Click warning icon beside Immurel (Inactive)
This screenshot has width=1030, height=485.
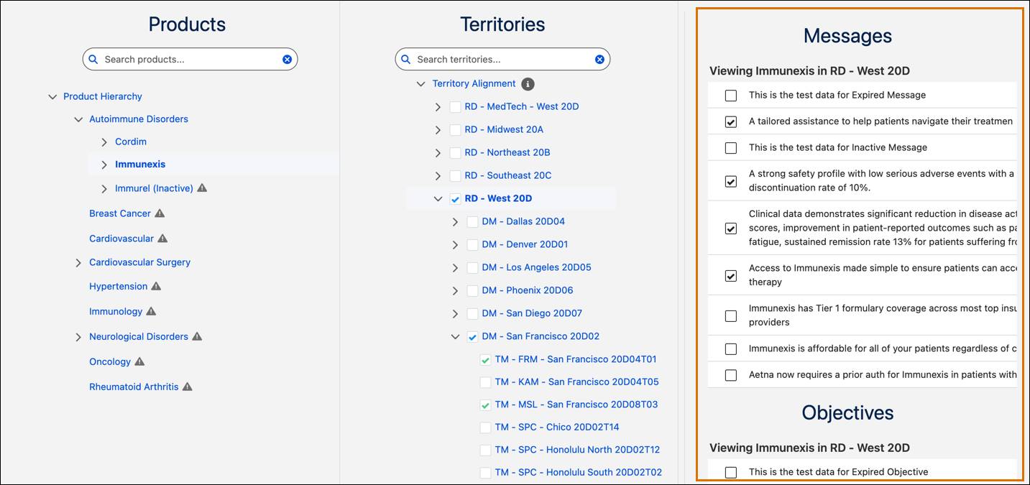[202, 188]
